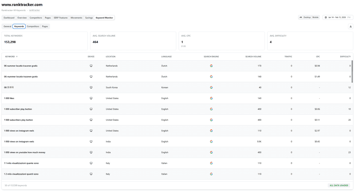Click Google icon for '1 2 mila visualizzazioni' row

pos(211,174)
